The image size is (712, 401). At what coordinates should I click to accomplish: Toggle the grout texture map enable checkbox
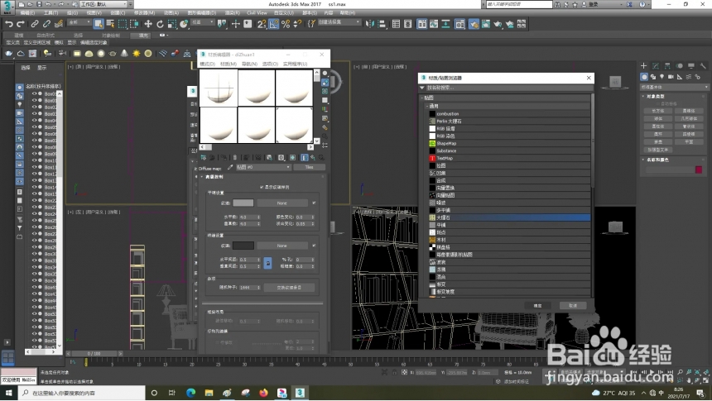314,246
